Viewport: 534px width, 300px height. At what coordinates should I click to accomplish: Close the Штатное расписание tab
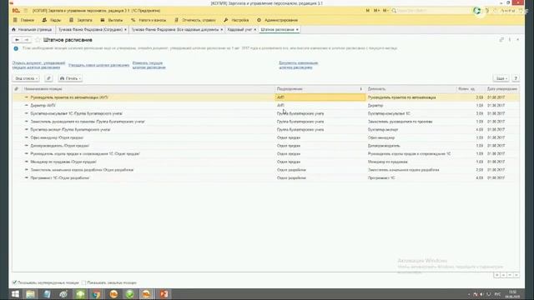tap(297, 30)
